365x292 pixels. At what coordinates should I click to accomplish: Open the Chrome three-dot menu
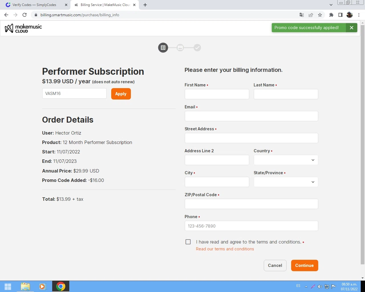(359, 15)
